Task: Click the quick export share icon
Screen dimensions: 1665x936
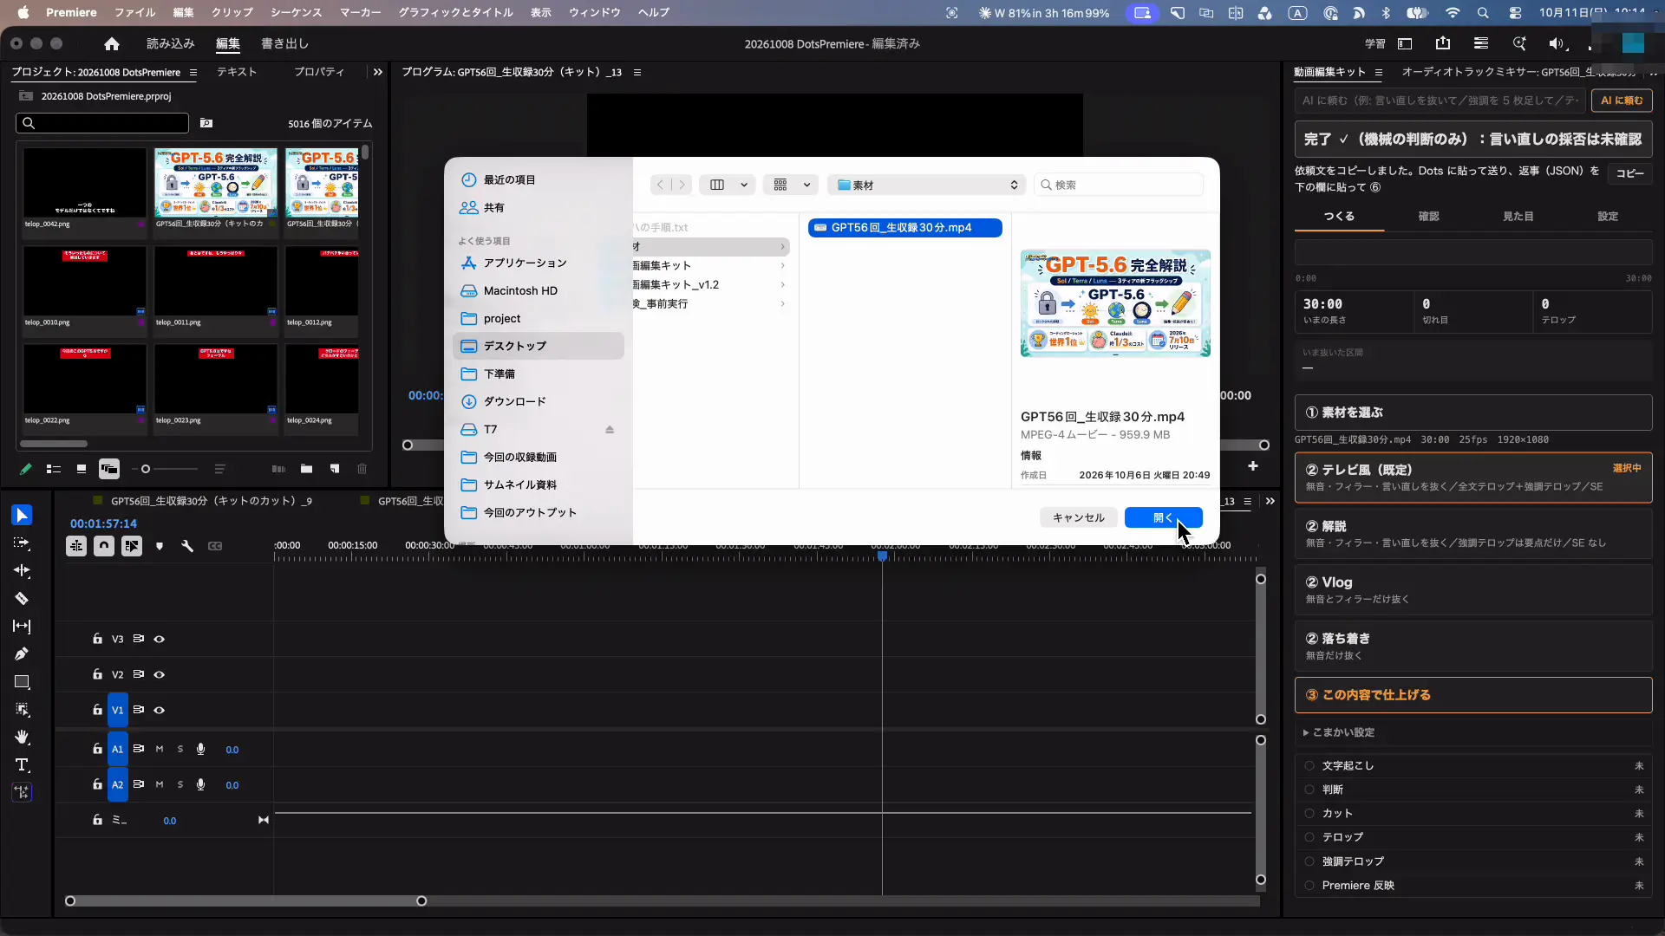Action: (1443, 44)
